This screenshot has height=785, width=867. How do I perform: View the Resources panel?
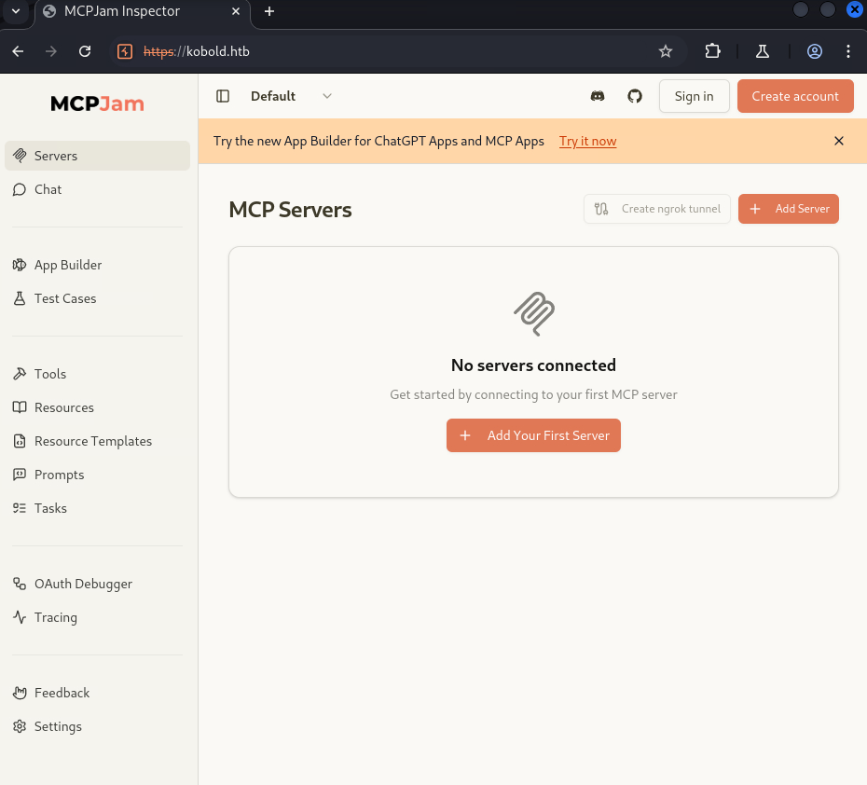point(63,407)
